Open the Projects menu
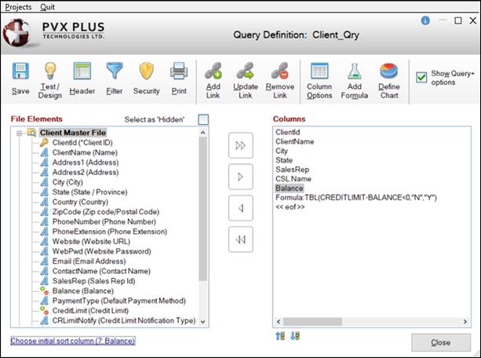The image size is (481, 358). (18, 7)
